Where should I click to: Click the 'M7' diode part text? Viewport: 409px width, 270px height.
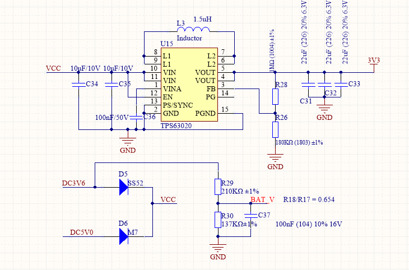click(x=133, y=232)
